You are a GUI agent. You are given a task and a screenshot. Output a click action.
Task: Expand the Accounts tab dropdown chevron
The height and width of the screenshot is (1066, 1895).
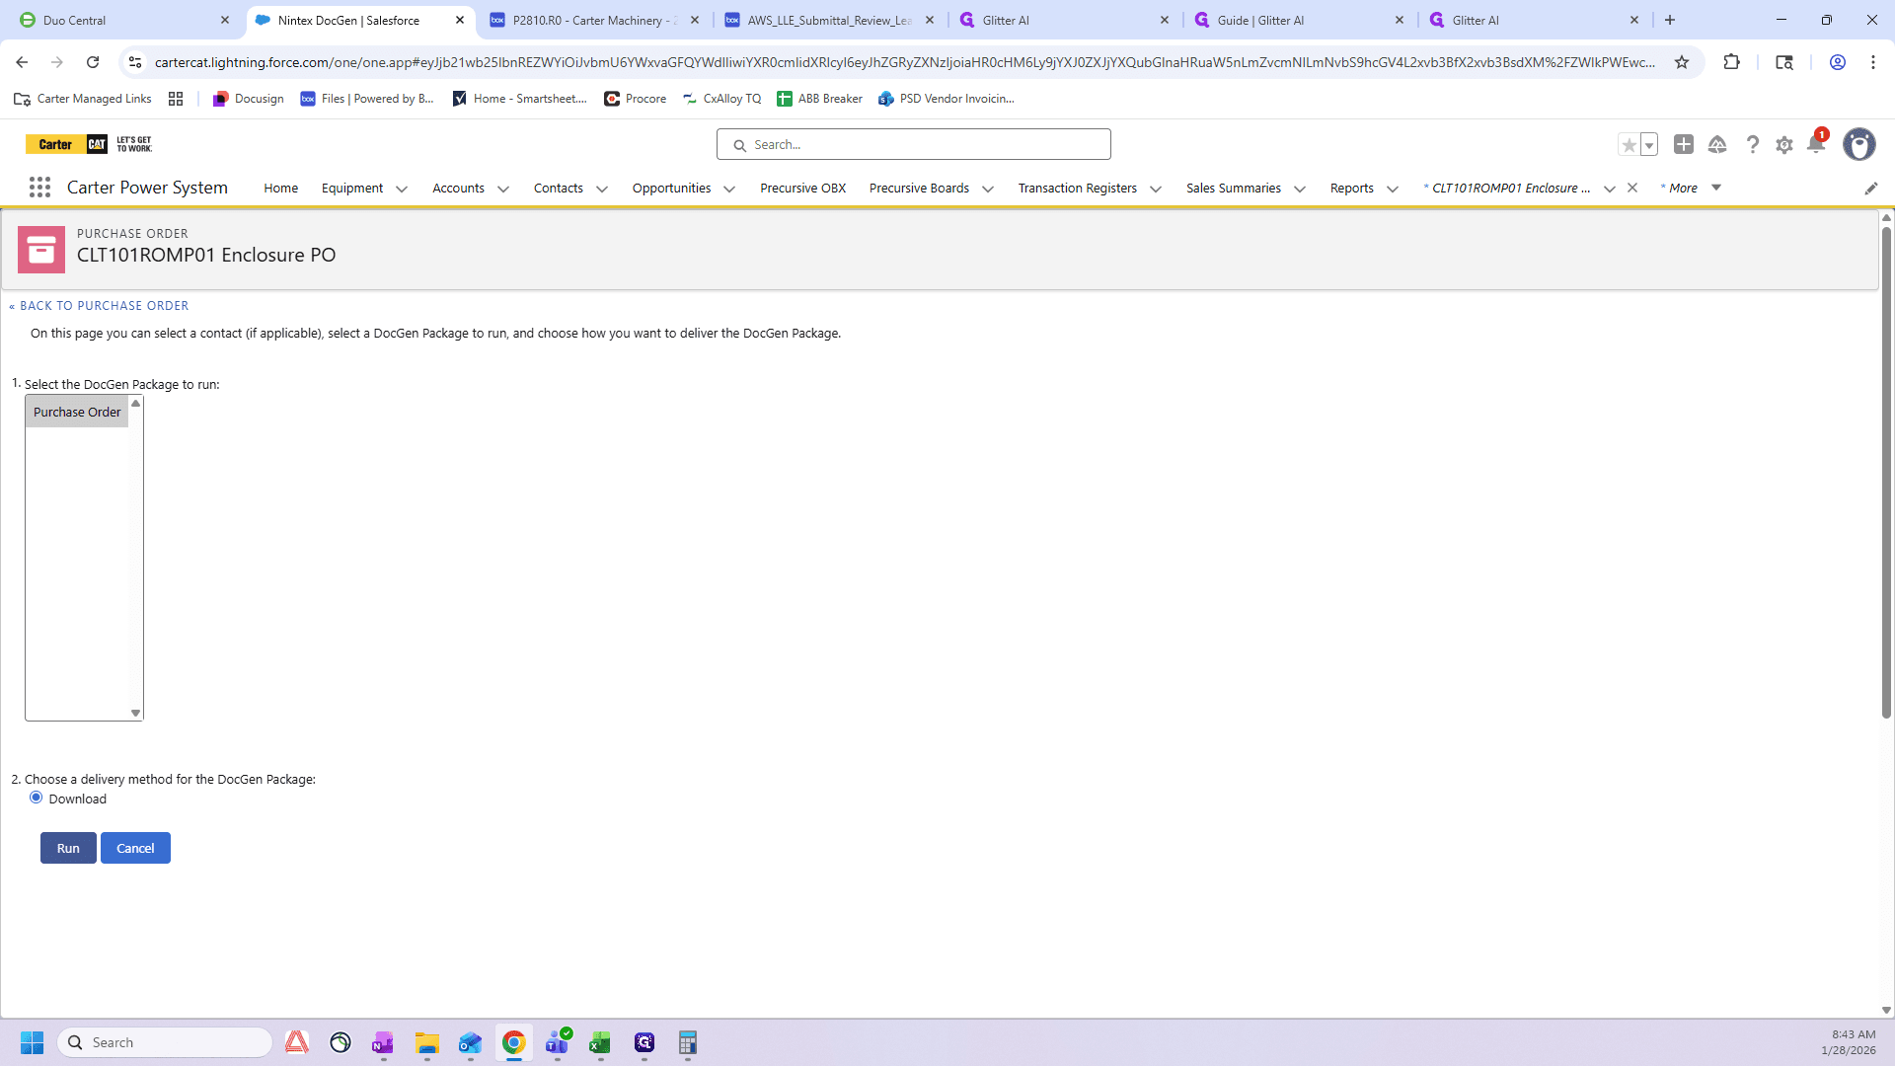[x=503, y=189]
